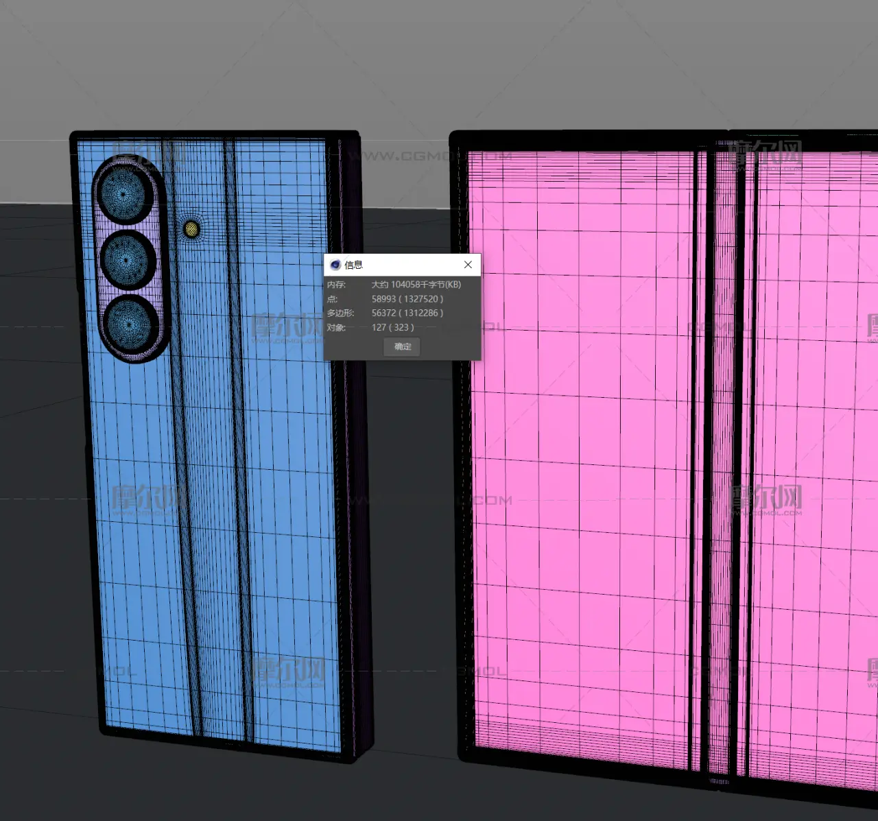Click the memory value 104058千字节(KB)
This screenshot has height=821, width=878.
point(416,285)
